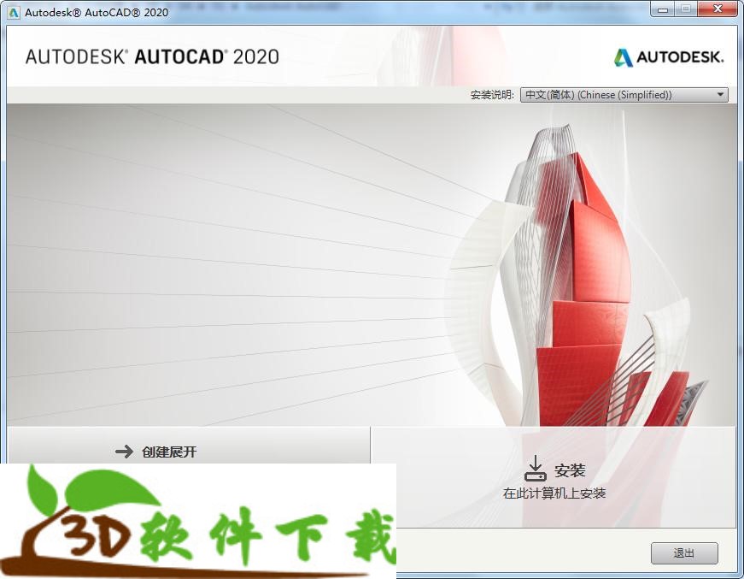
Task: Click the AUTODESK AUTOCAD 2020 heading
Action: coord(152,57)
